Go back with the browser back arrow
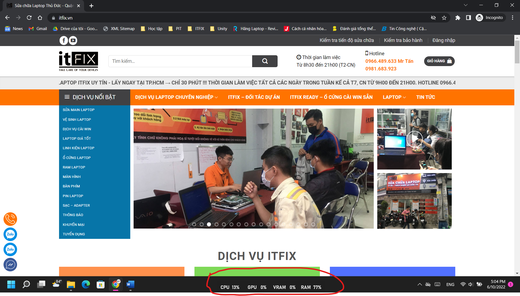The width and height of the screenshot is (520, 296). (x=7, y=18)
